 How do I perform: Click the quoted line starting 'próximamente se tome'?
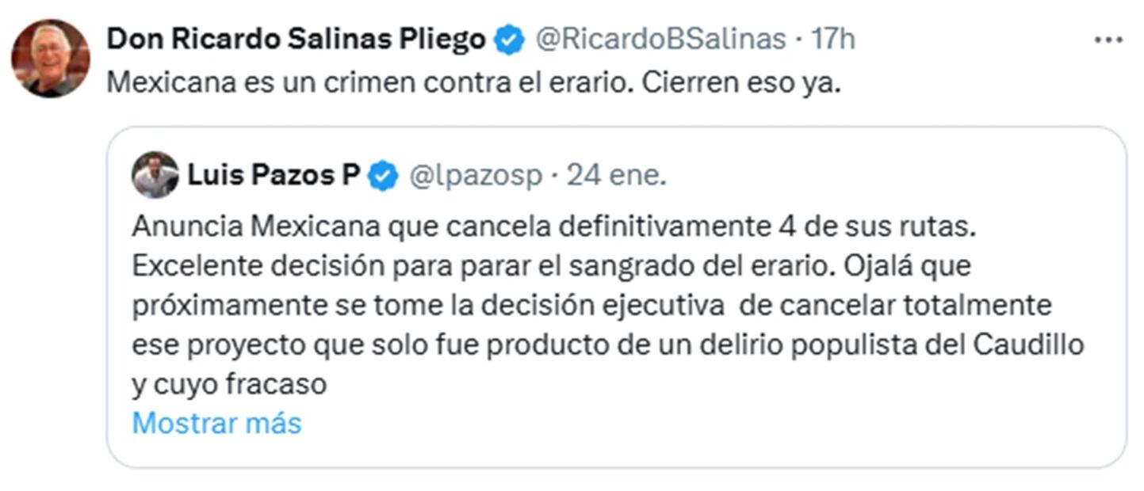(x=591, y=305)
